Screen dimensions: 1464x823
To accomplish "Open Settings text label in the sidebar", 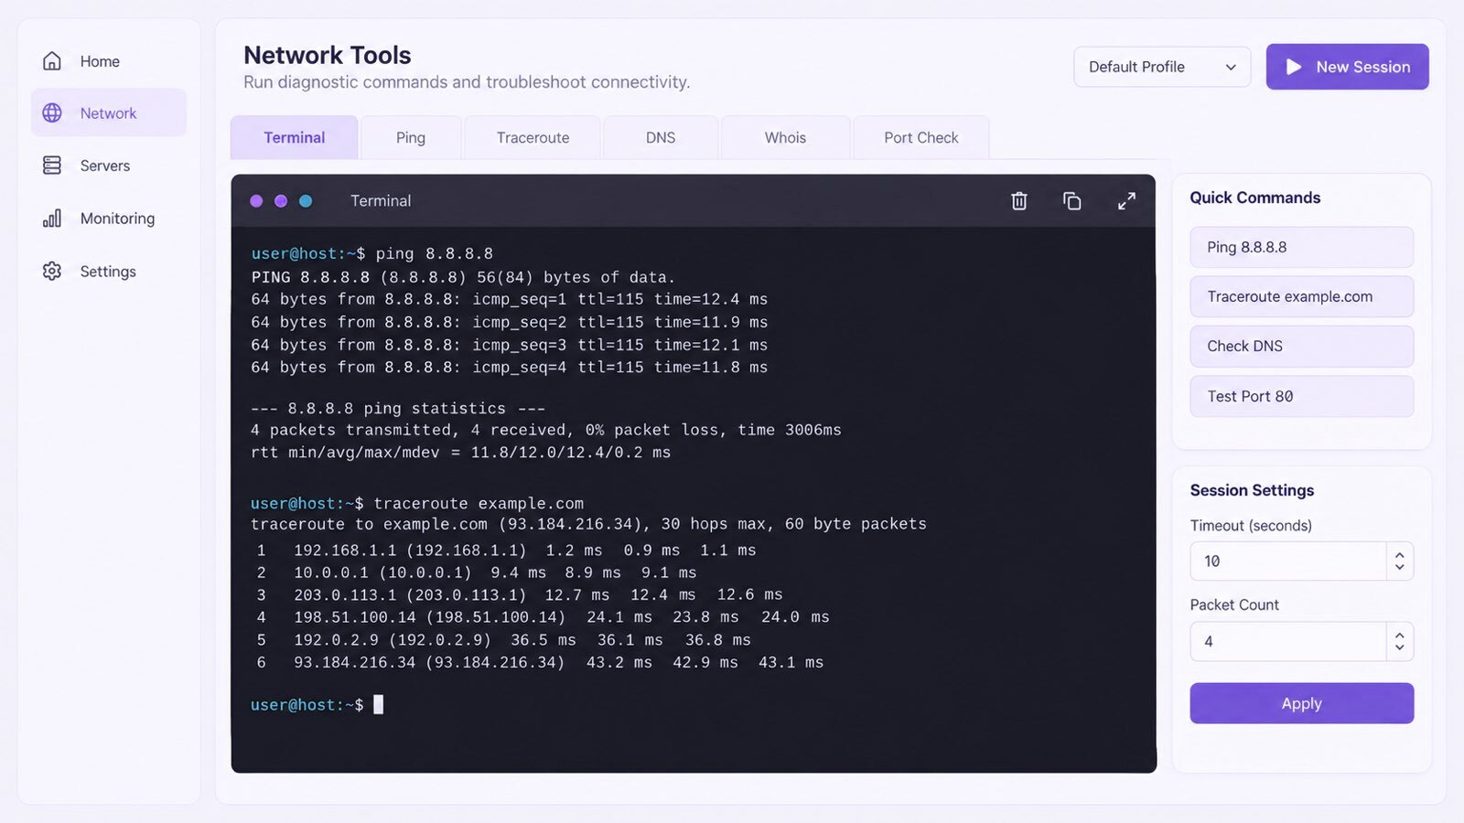I will 108,272.
